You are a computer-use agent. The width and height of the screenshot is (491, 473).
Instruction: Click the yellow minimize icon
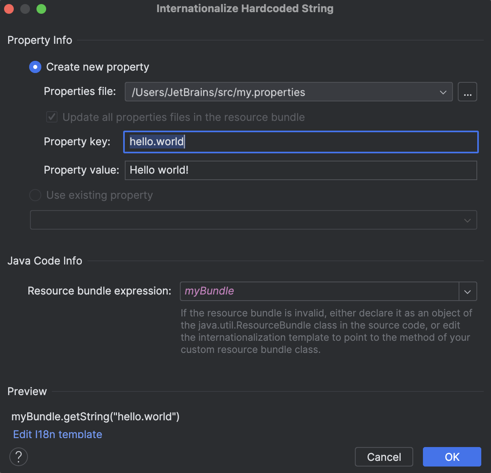coord(25,9)
